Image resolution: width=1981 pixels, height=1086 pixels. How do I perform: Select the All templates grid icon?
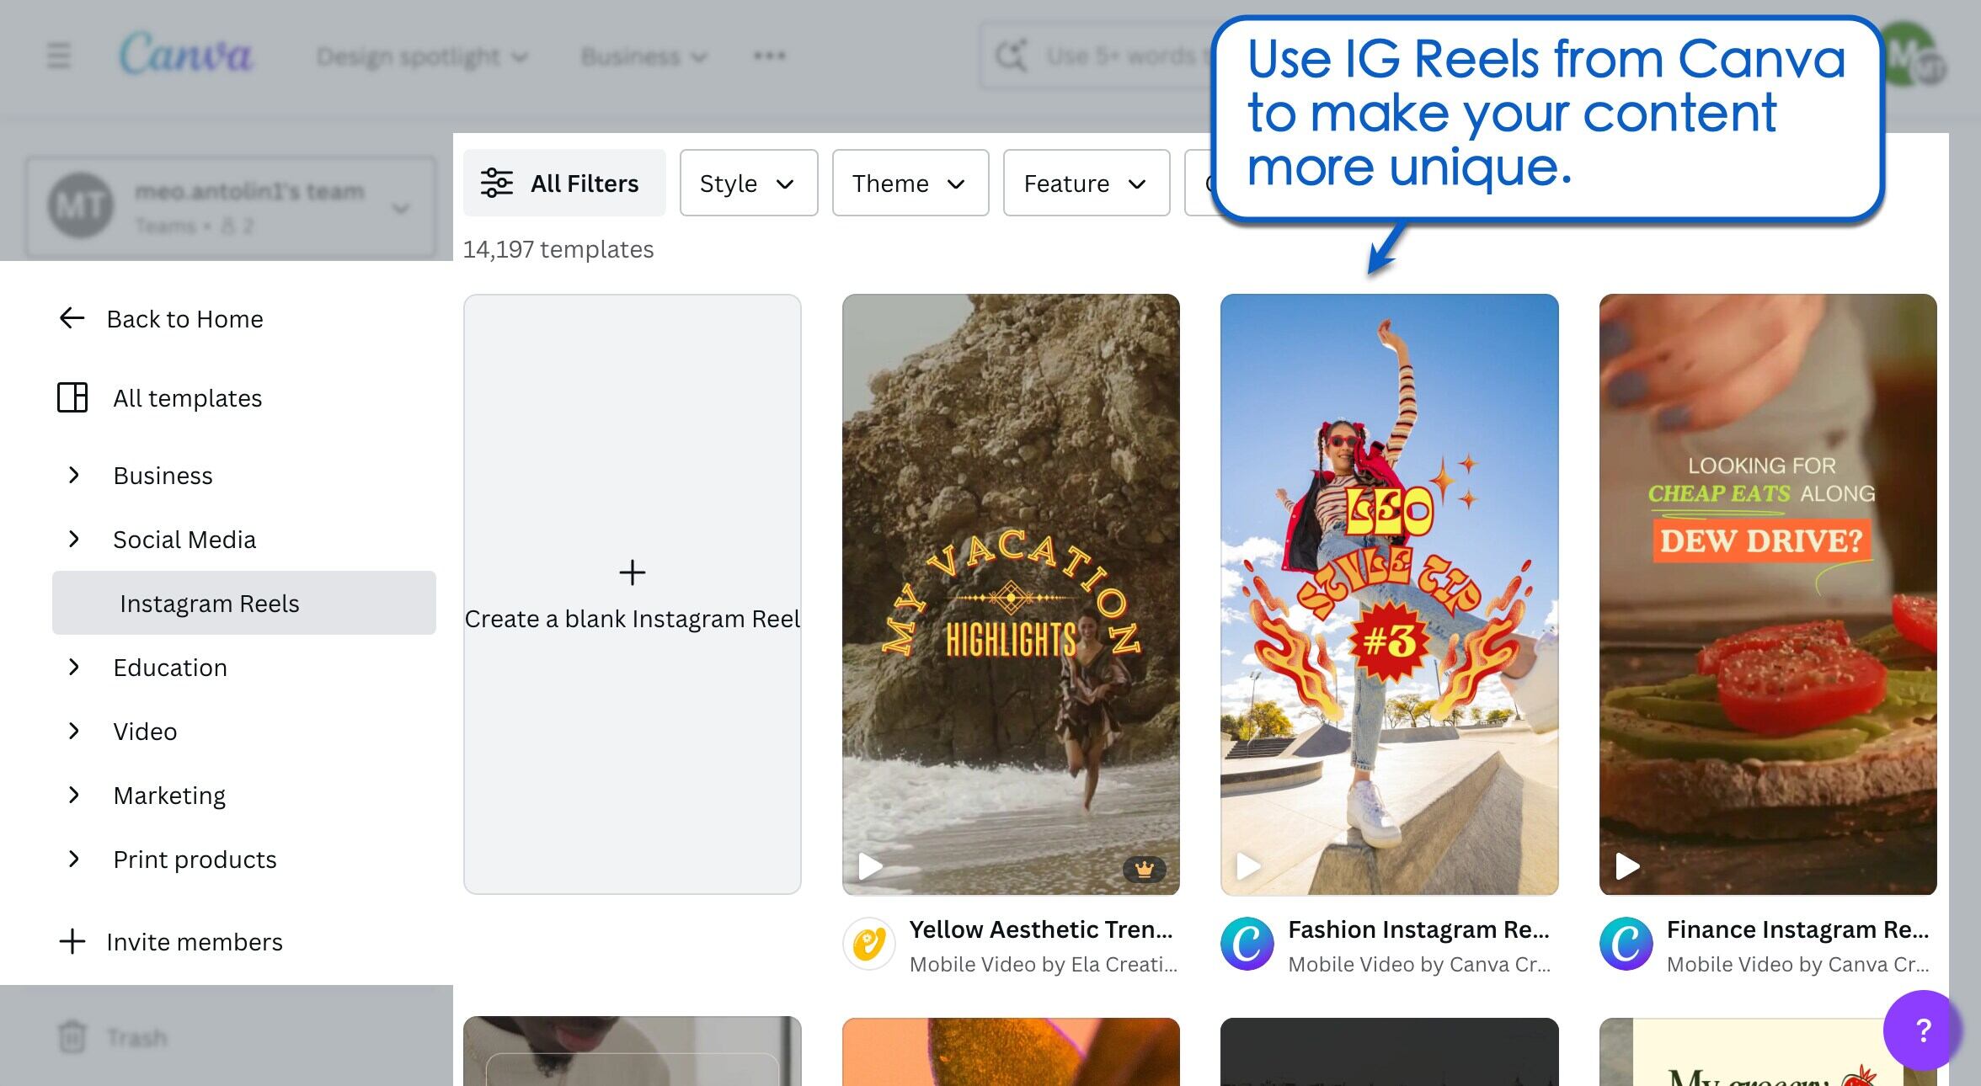point(73,397)
